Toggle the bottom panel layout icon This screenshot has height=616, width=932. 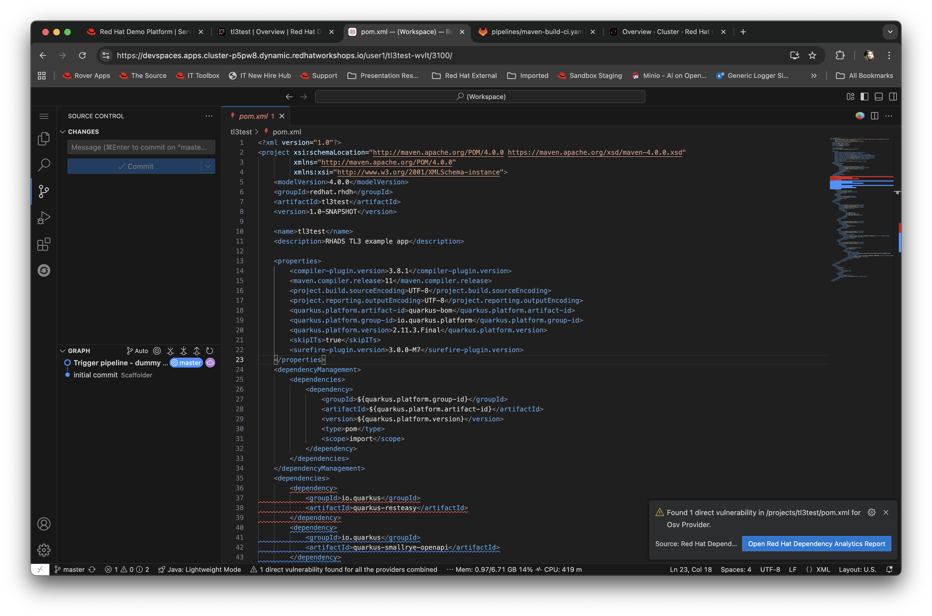[x=879, y=96]
